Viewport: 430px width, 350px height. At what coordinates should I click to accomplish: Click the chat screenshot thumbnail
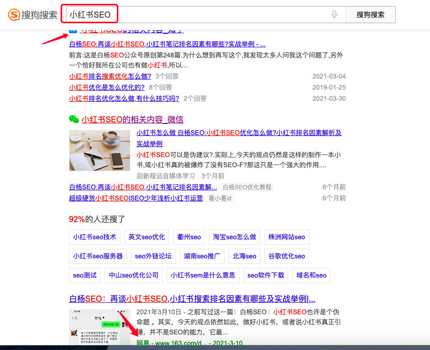tap(100, 327)
